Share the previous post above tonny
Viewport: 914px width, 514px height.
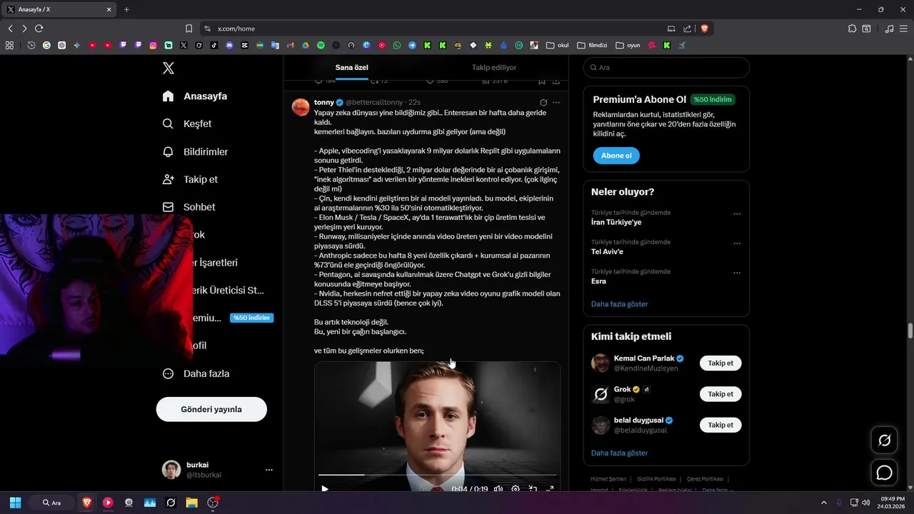[556, 81]
